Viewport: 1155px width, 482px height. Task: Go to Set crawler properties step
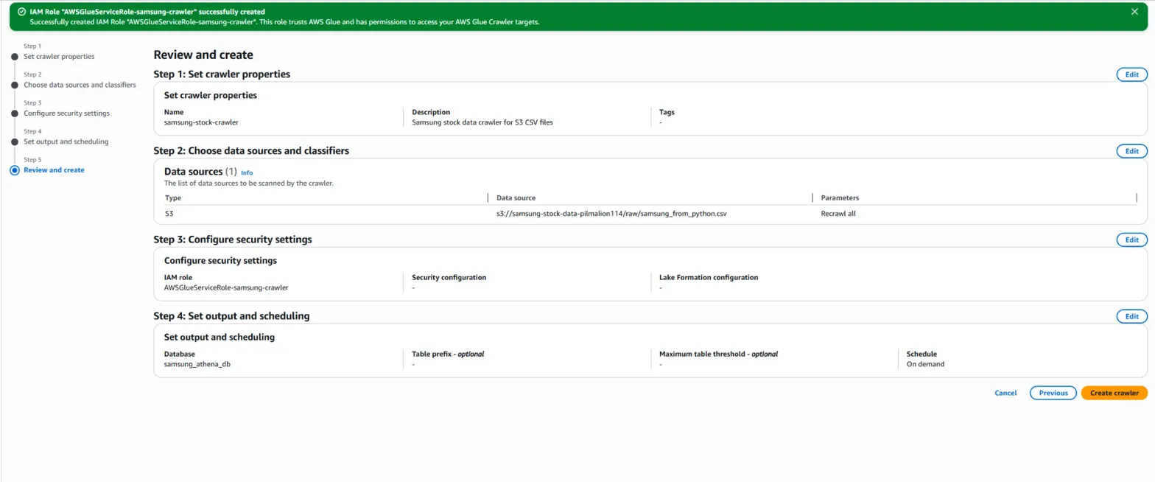point(59,56)
